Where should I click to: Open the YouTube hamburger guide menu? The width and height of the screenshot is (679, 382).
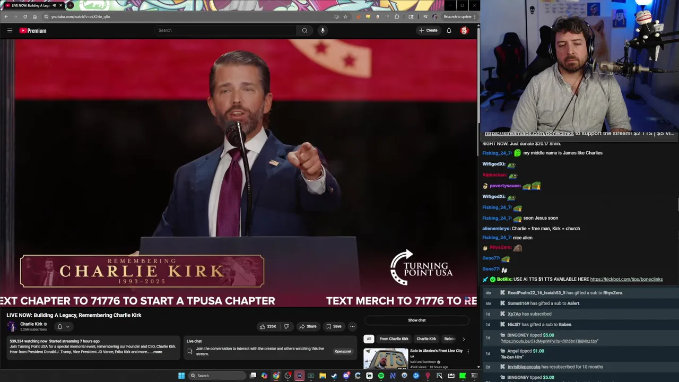tap(10, 30)
